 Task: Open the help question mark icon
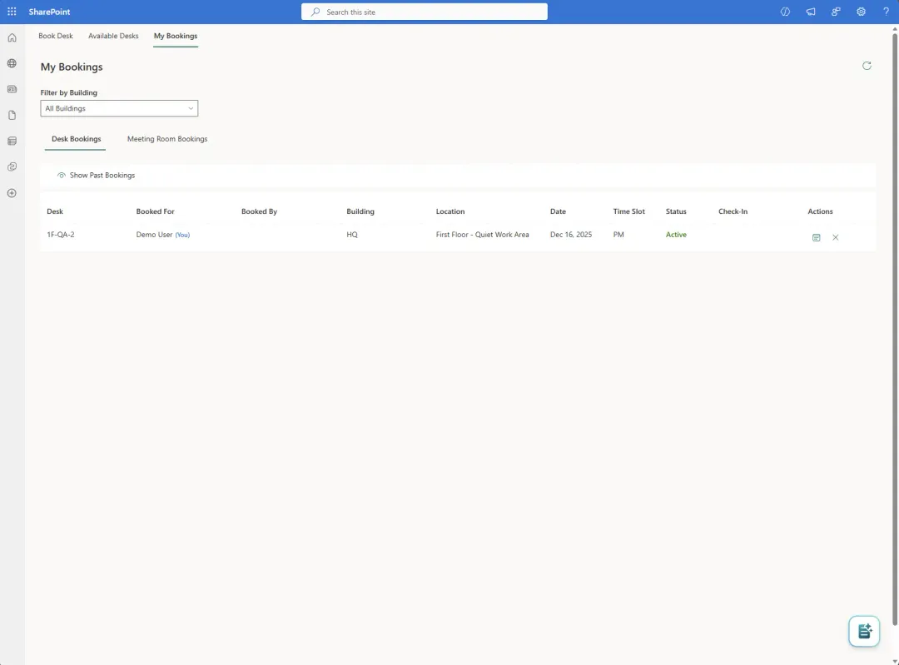[x=886, y=11]
